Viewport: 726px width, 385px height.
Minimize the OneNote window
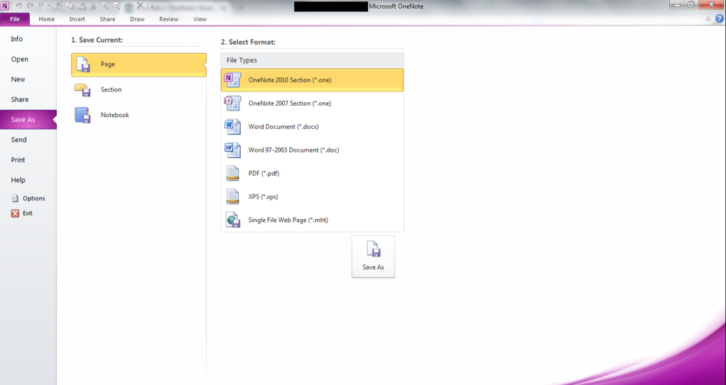(676, 5)
